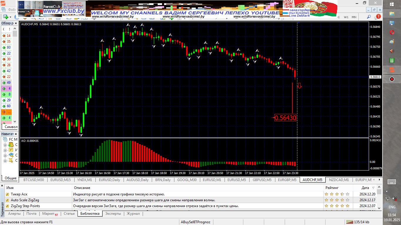Expand the indicators node with f icon
401x225 pixels.
coord(5,150)
